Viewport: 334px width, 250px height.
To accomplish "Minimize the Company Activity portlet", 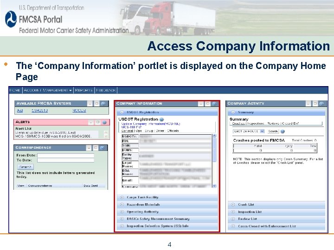I will point(308,104).
